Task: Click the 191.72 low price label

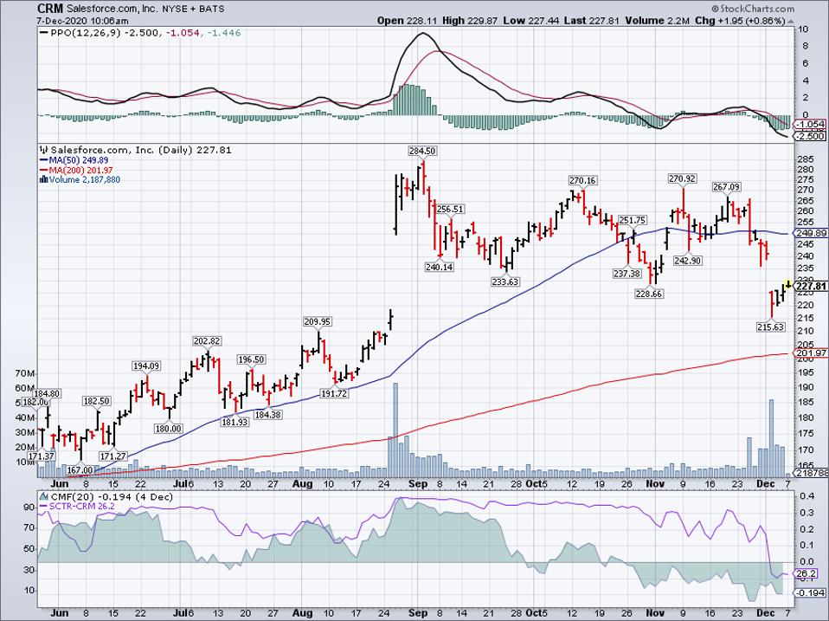Action: [334, 394]
